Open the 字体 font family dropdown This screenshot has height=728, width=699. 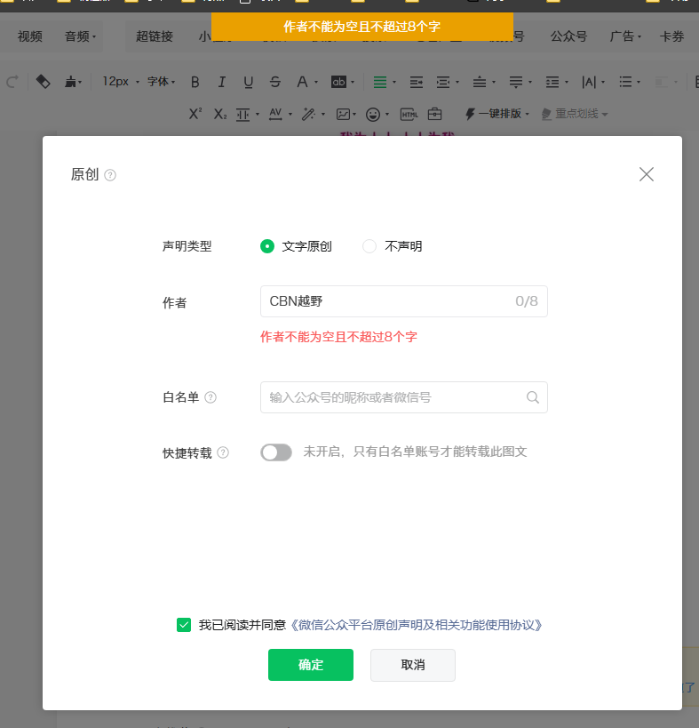coord(161,82)
